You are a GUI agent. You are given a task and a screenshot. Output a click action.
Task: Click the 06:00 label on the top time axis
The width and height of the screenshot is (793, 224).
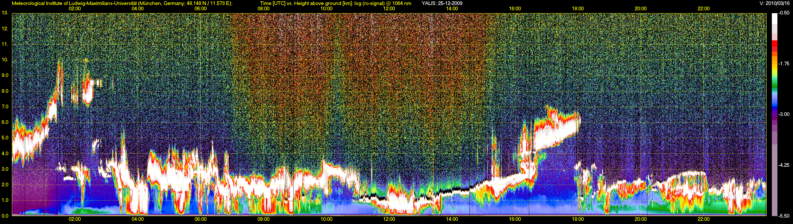click(x=200, y=9)
